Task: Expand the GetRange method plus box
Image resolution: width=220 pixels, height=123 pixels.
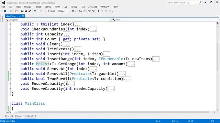Action: [10, 64]
